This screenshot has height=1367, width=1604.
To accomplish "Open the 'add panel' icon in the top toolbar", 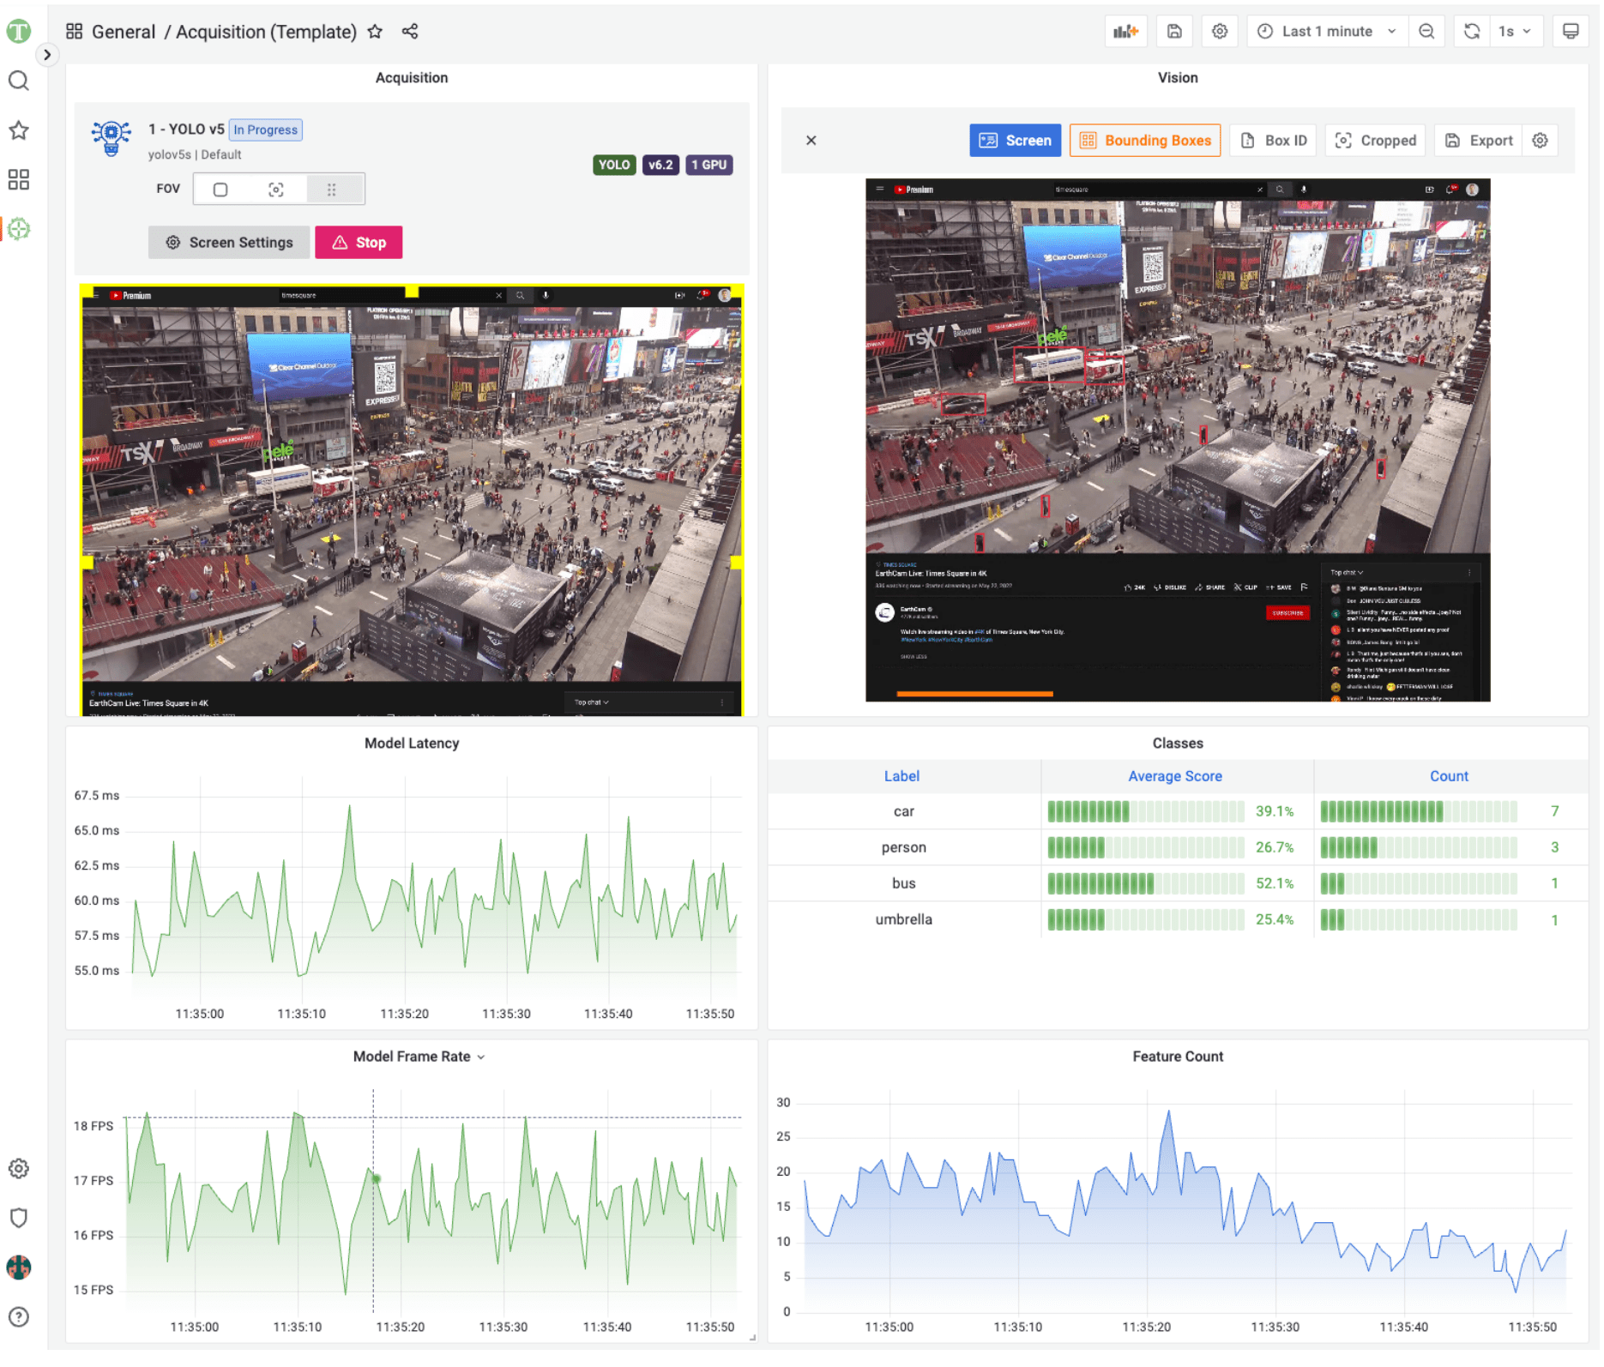I will coord(1125,31).
